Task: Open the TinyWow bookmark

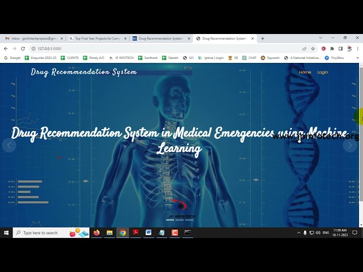Action: (x=334, y=58)
